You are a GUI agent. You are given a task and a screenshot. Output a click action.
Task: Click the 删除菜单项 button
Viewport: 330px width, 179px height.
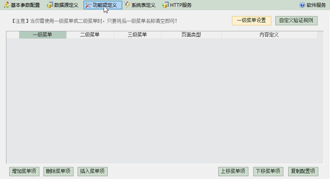(58, 171)
